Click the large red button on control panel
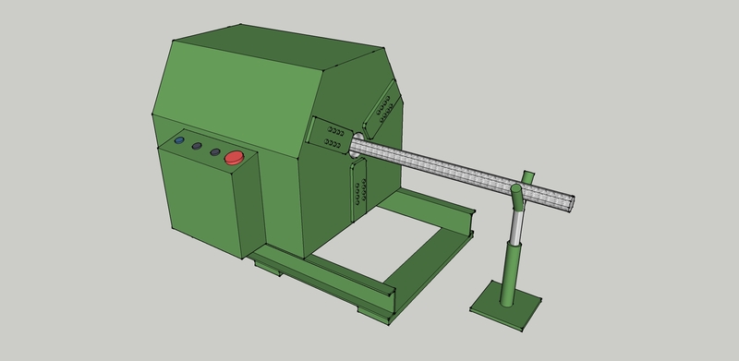Image resolution: width=739 pixels, height=361 pixels. pos(234,157)
